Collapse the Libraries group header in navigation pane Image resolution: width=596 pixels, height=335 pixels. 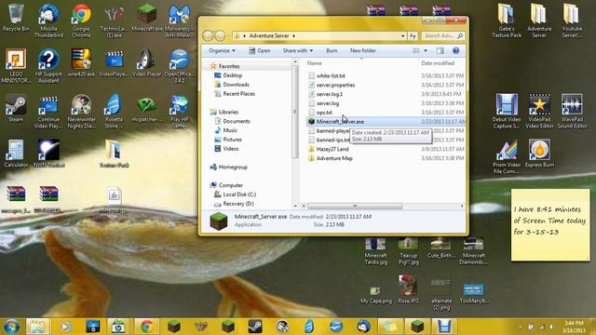(x=228, y=112)
